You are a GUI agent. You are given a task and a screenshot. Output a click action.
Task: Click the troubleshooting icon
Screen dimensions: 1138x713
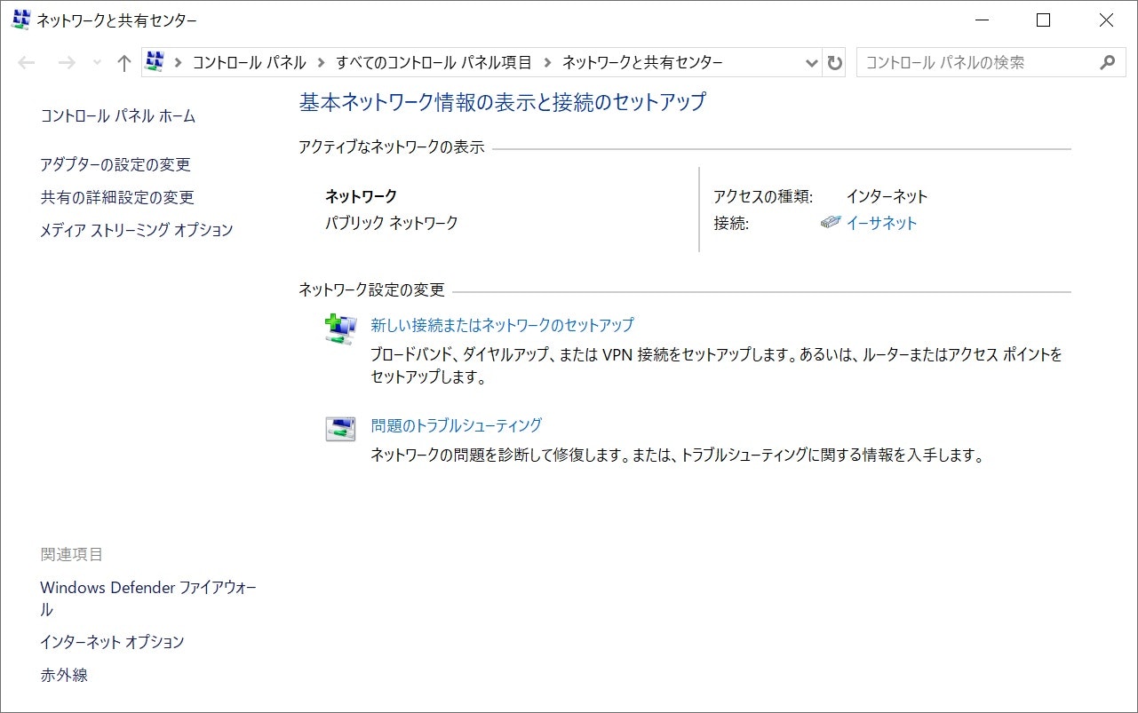340,429
